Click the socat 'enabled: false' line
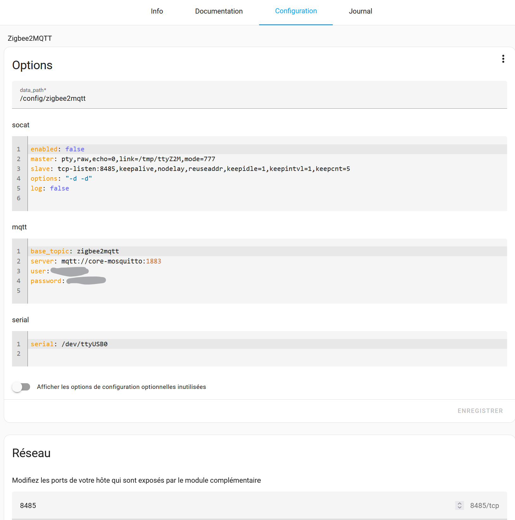The image size is (515, 520). pyautogui.click(x=267, y=149)
